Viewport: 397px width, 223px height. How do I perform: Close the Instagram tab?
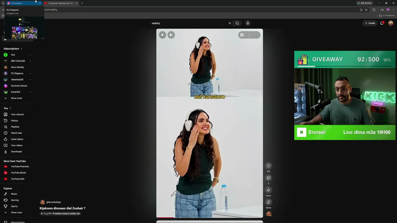pos(40,3)
